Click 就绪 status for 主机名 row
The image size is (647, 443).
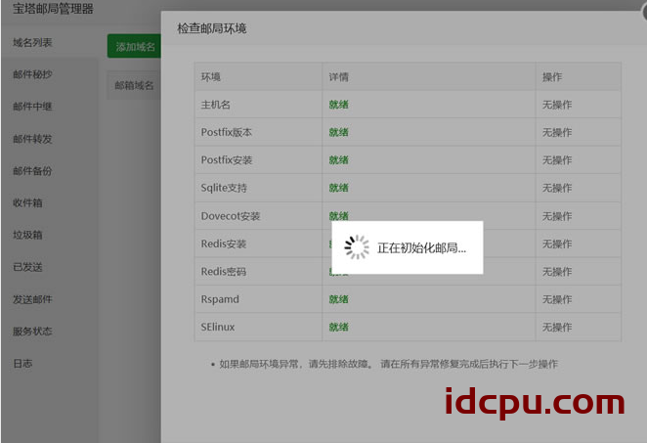click(x=338, y=105)
